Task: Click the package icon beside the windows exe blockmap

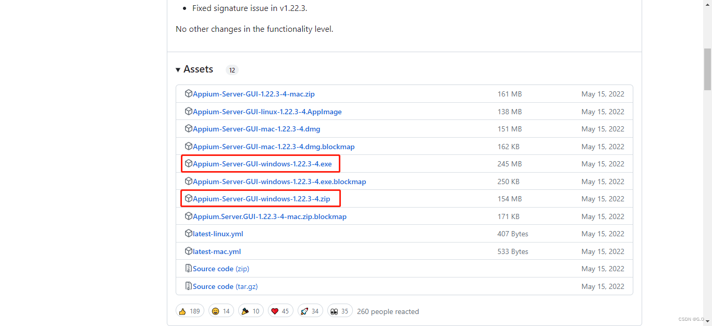Action: (x=188, y=181)
